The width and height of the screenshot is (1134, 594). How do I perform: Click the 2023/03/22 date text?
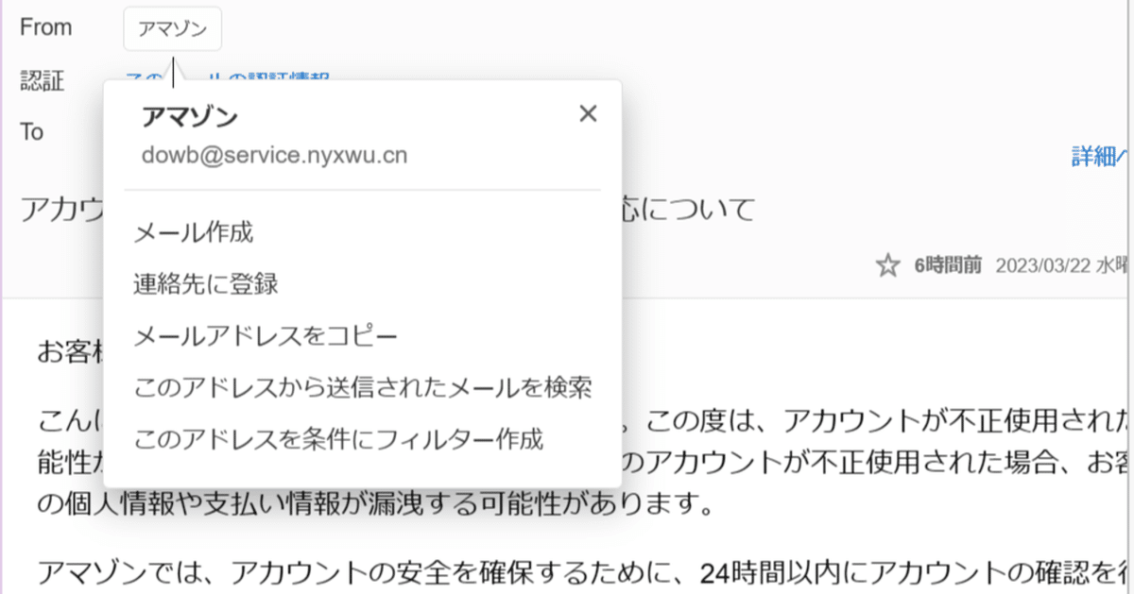(x=1042, y=266)
